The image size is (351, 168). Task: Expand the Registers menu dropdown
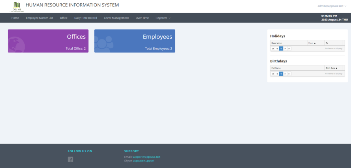pos(163,18)
